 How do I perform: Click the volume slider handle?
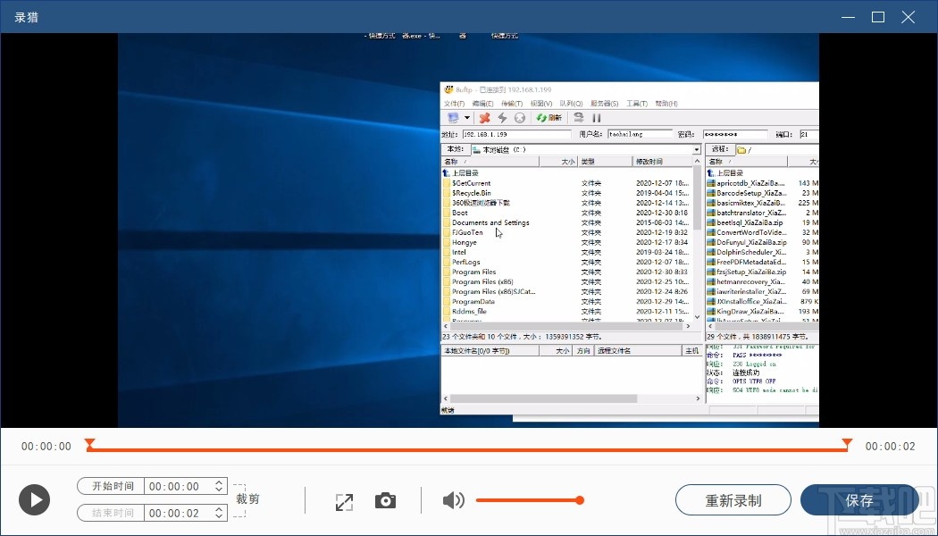click(580, 500)
